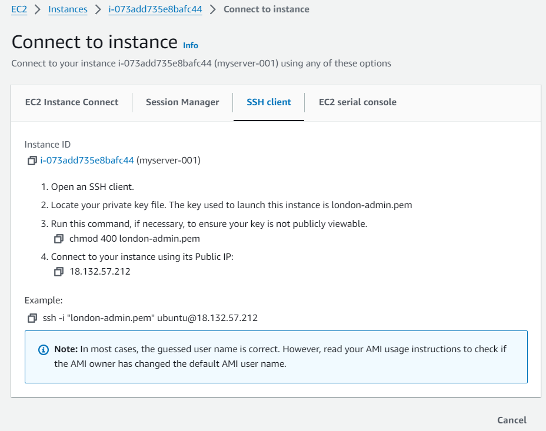546x431 pixels.
Task: Open the Info link beside the heading
Action: click(x=191, y=46)
